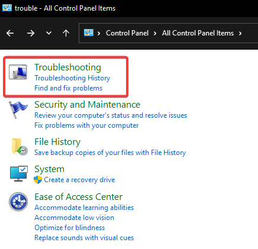The image size is (258, 249).
Task: Click the Troubleshooting computer icon
Action: coord(18,72)
